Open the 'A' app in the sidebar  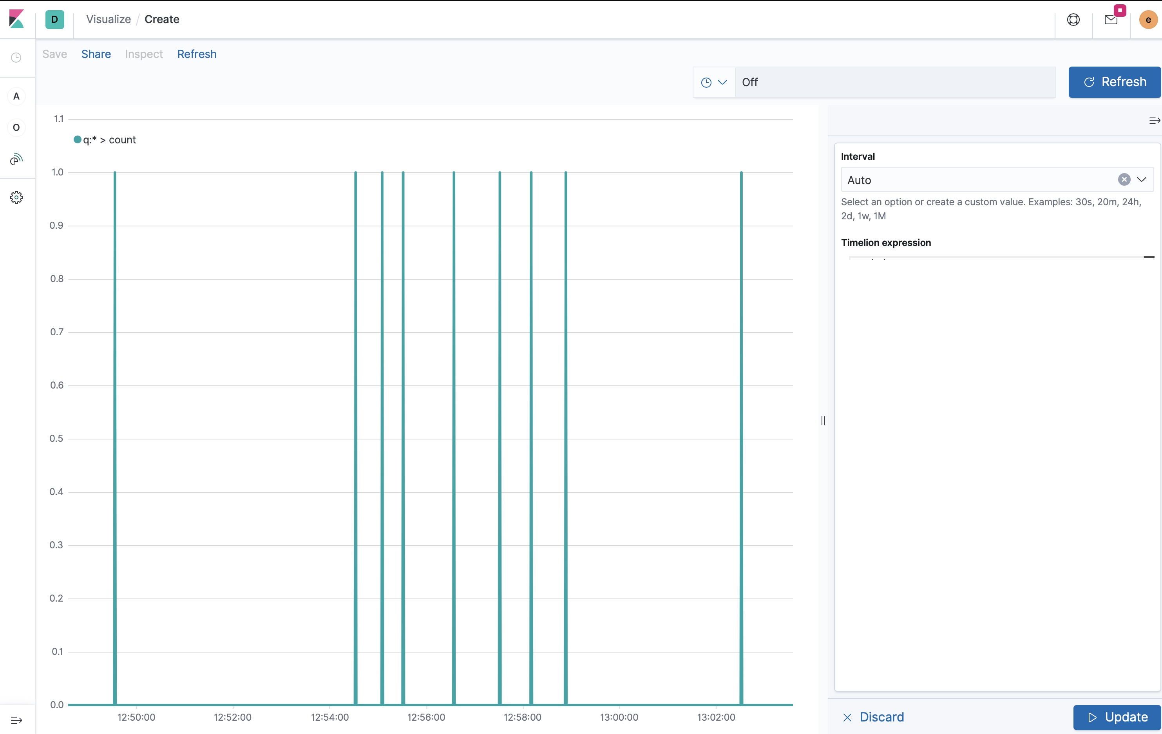[16, 96]
